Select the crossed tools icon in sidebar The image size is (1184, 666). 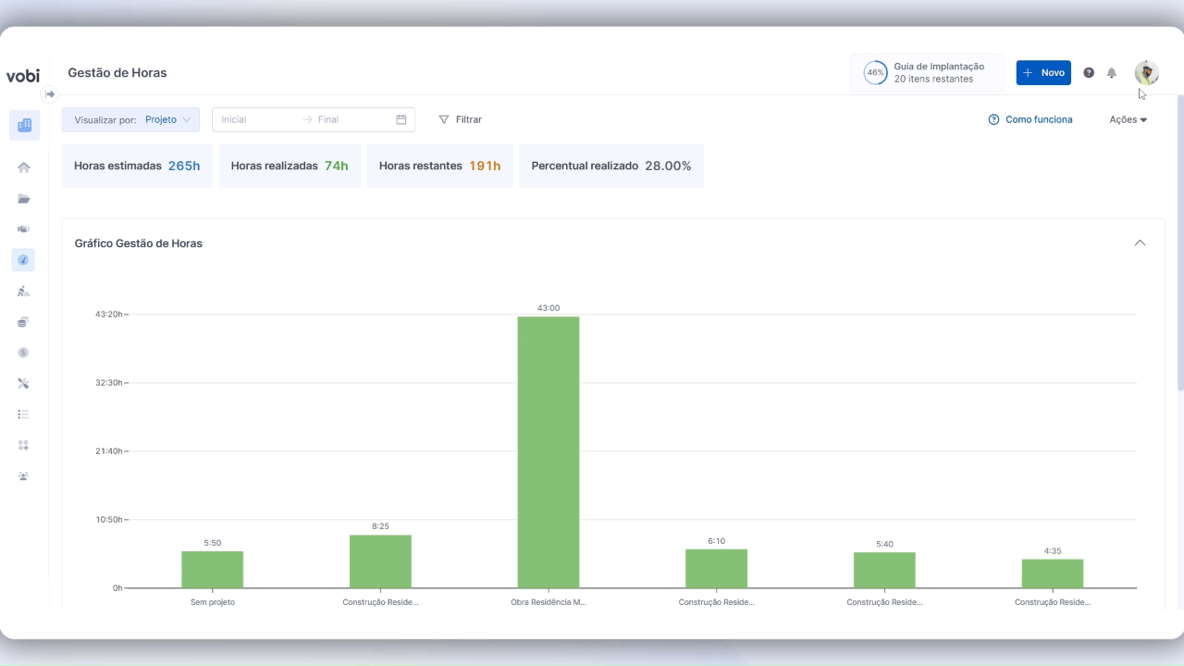coord(24,384)
